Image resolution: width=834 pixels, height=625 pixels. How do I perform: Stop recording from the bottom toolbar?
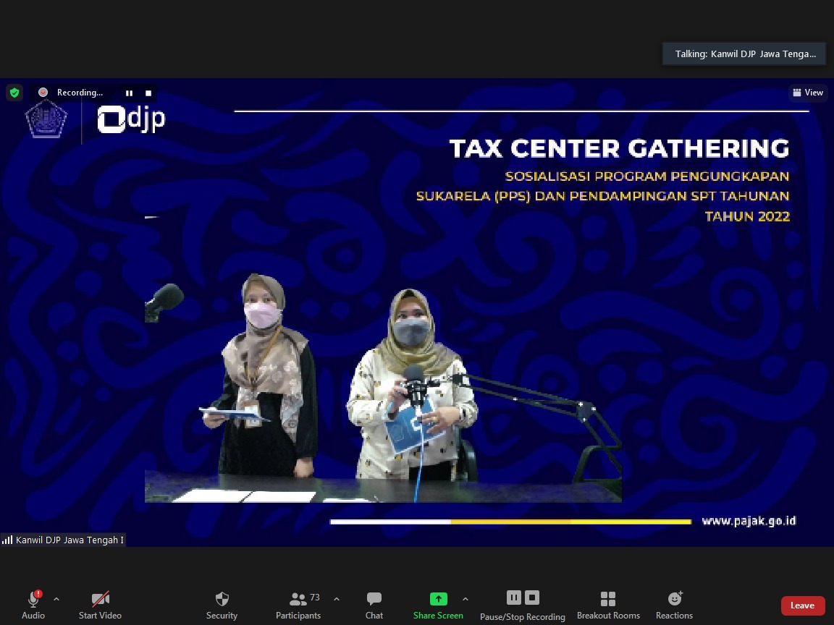point(532,598)
